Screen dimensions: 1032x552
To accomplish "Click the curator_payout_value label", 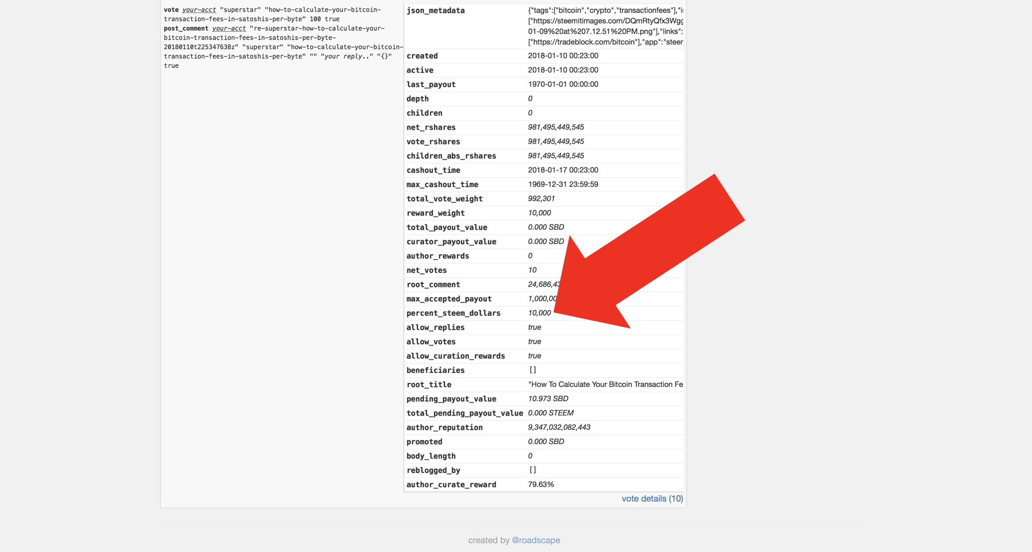I will (451, 242).
